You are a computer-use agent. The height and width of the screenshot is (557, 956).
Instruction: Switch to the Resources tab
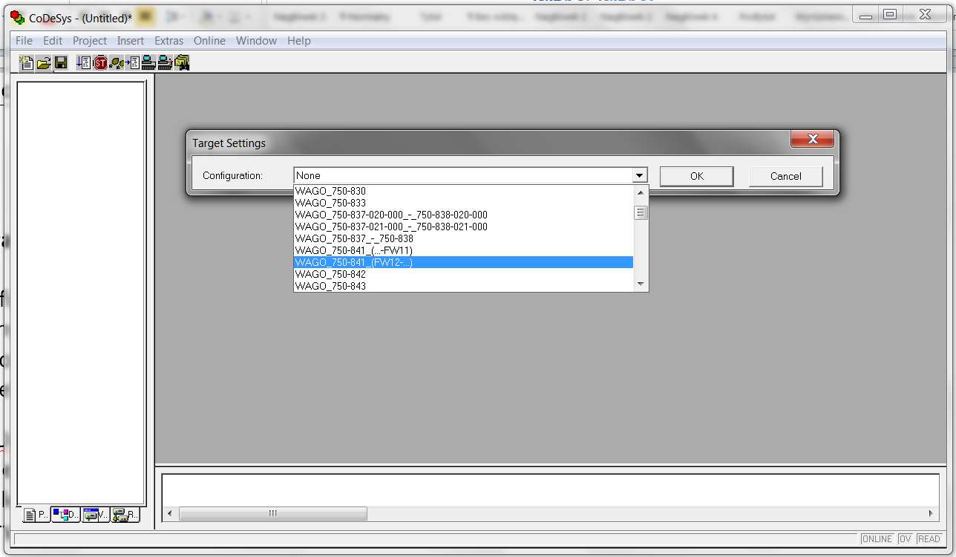(x=125, y=514)
